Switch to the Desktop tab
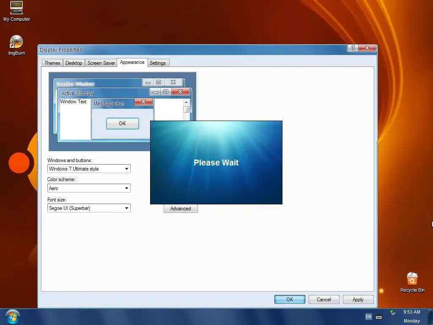Image resolution: width=433 pixels, height=325 pixels. [x=74, y=63]
